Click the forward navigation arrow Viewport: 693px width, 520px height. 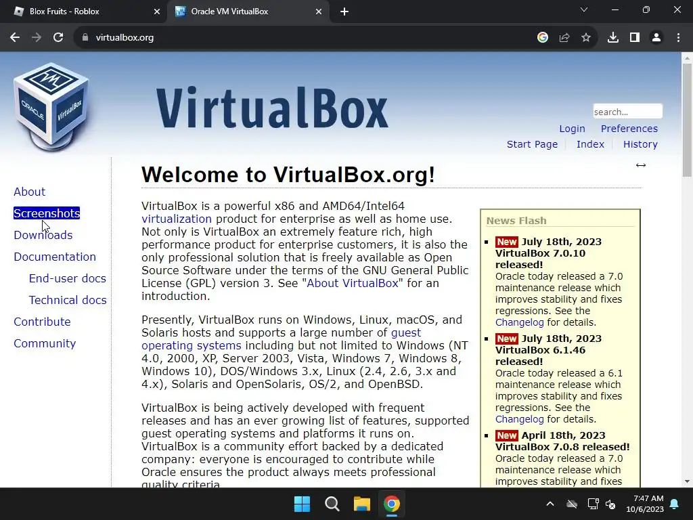click(x=37, y=38)
